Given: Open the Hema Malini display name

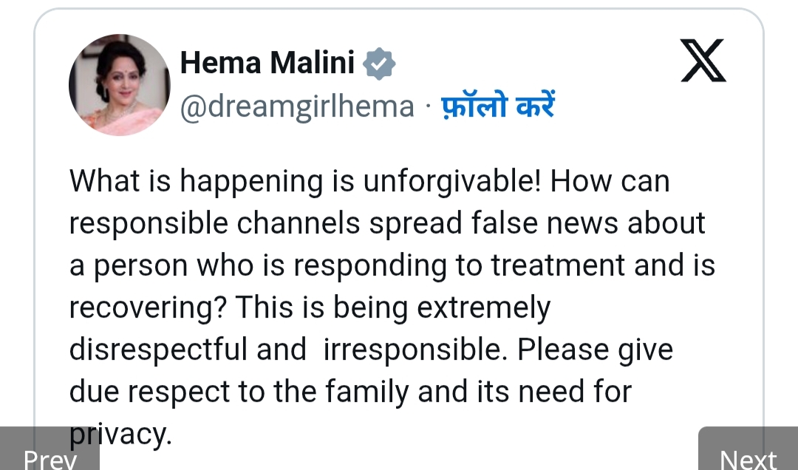Looking at the screenshot, I should (267, 64).
